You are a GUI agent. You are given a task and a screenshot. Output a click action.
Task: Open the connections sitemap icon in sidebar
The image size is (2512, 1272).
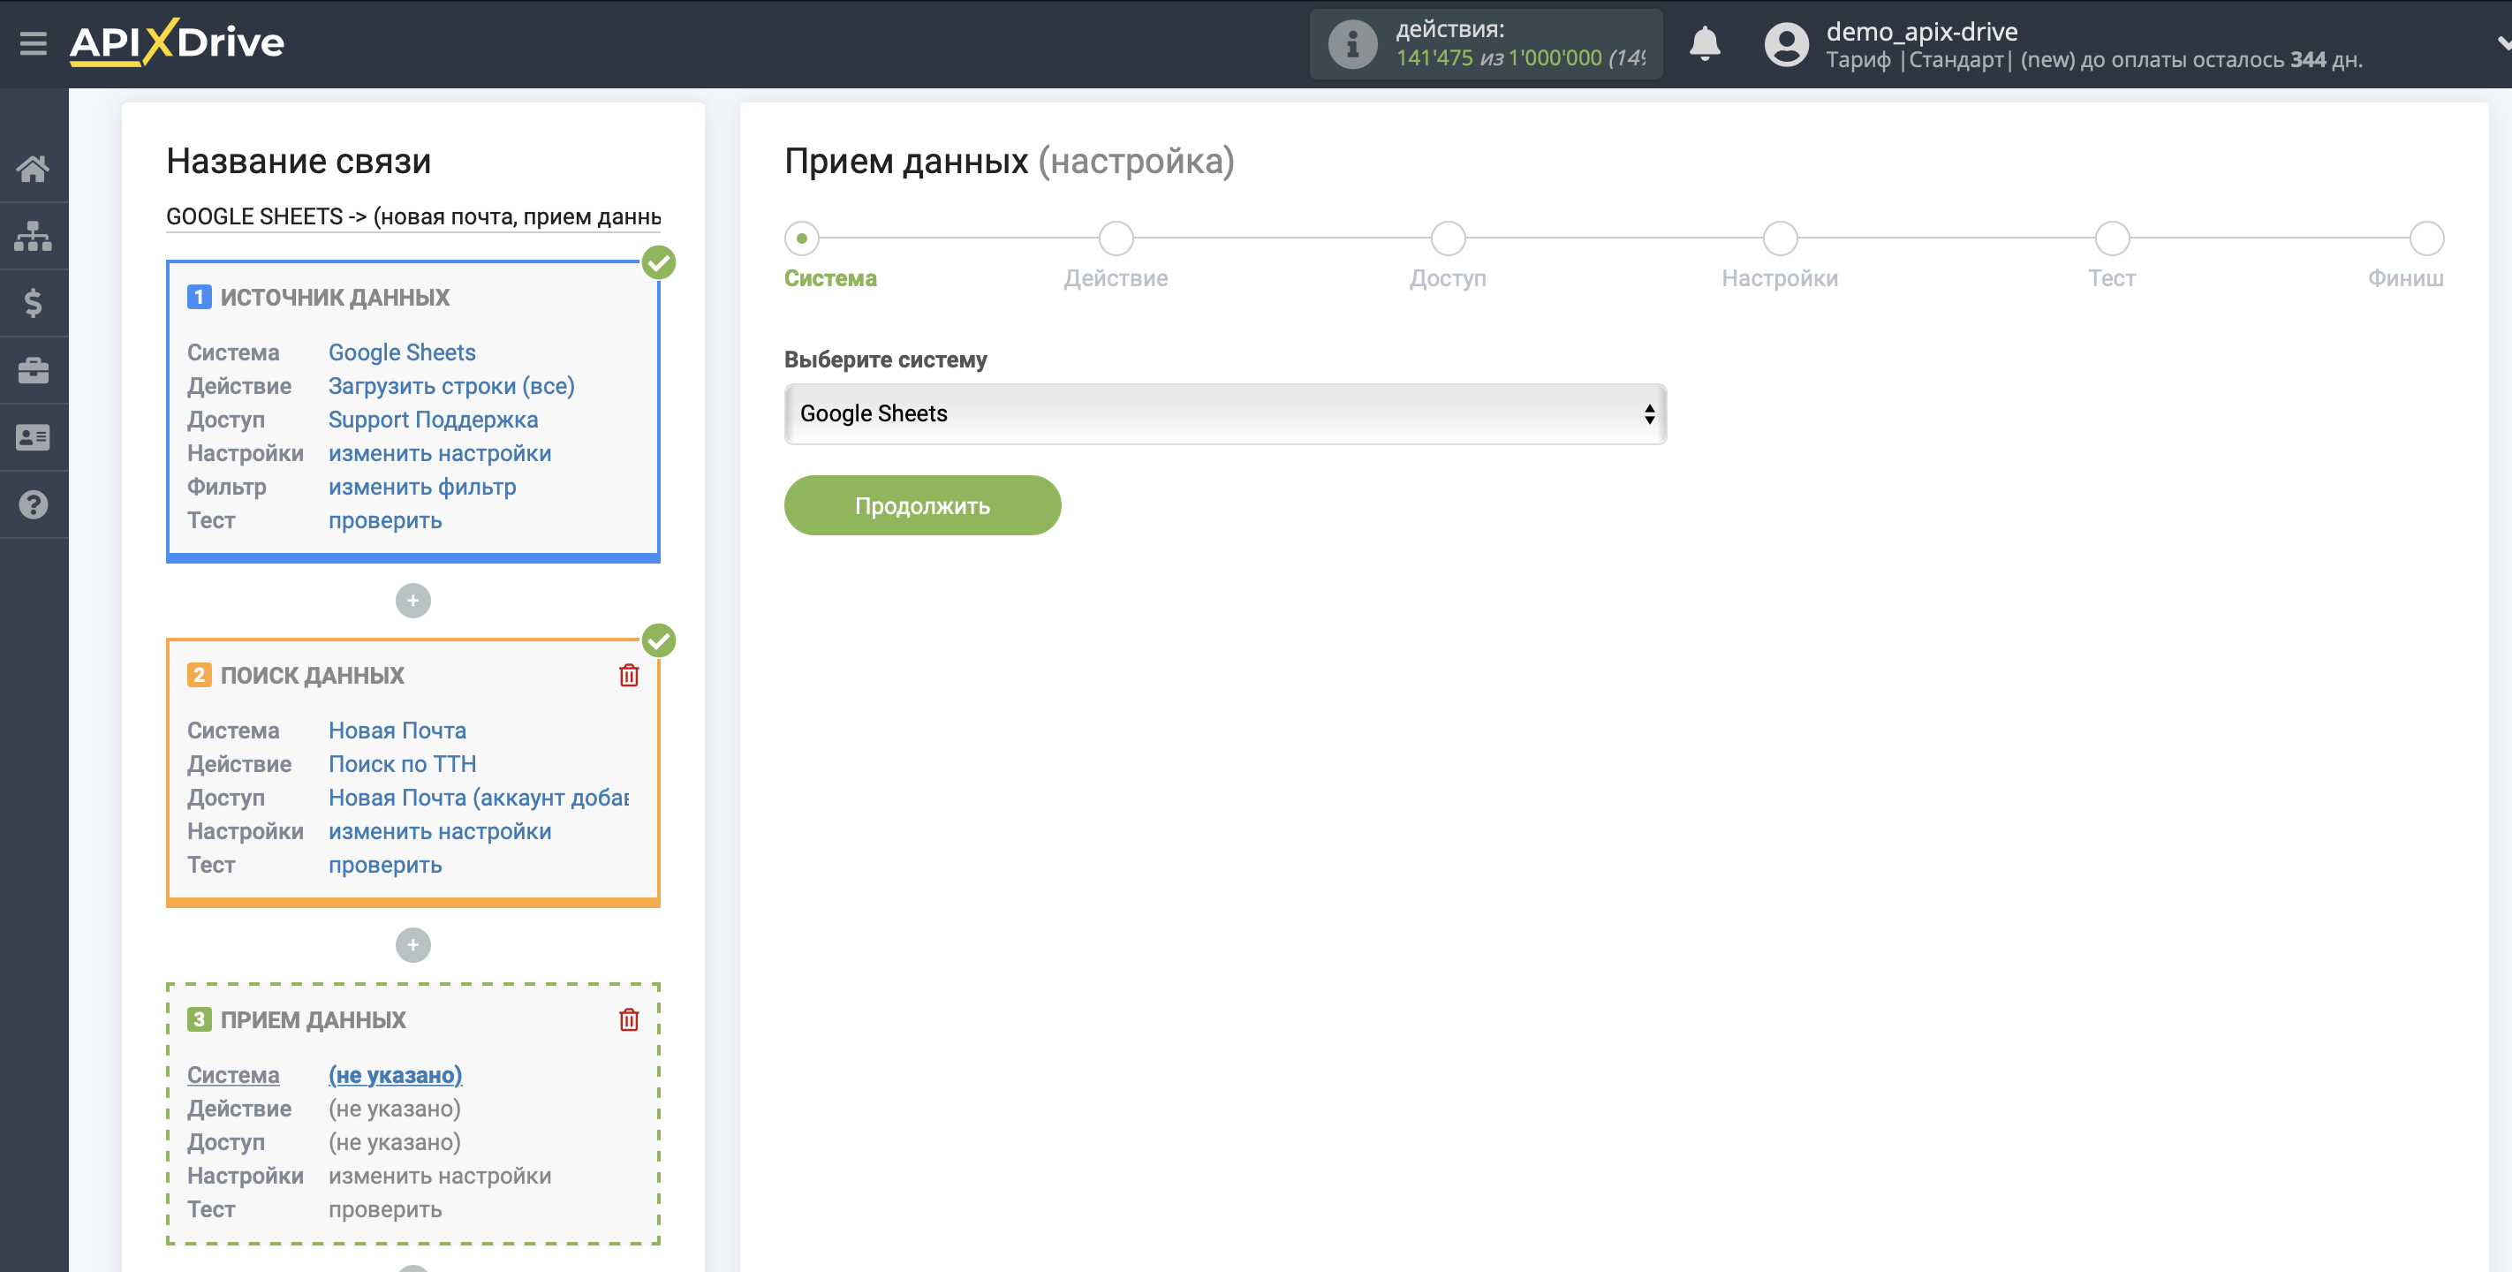pyautogui.click(x=34, y=236)
